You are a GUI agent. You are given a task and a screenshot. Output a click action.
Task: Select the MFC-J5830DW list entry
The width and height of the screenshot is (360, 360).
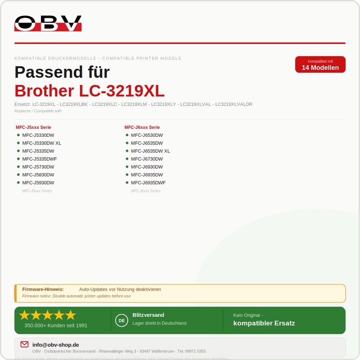pos(38,175)
